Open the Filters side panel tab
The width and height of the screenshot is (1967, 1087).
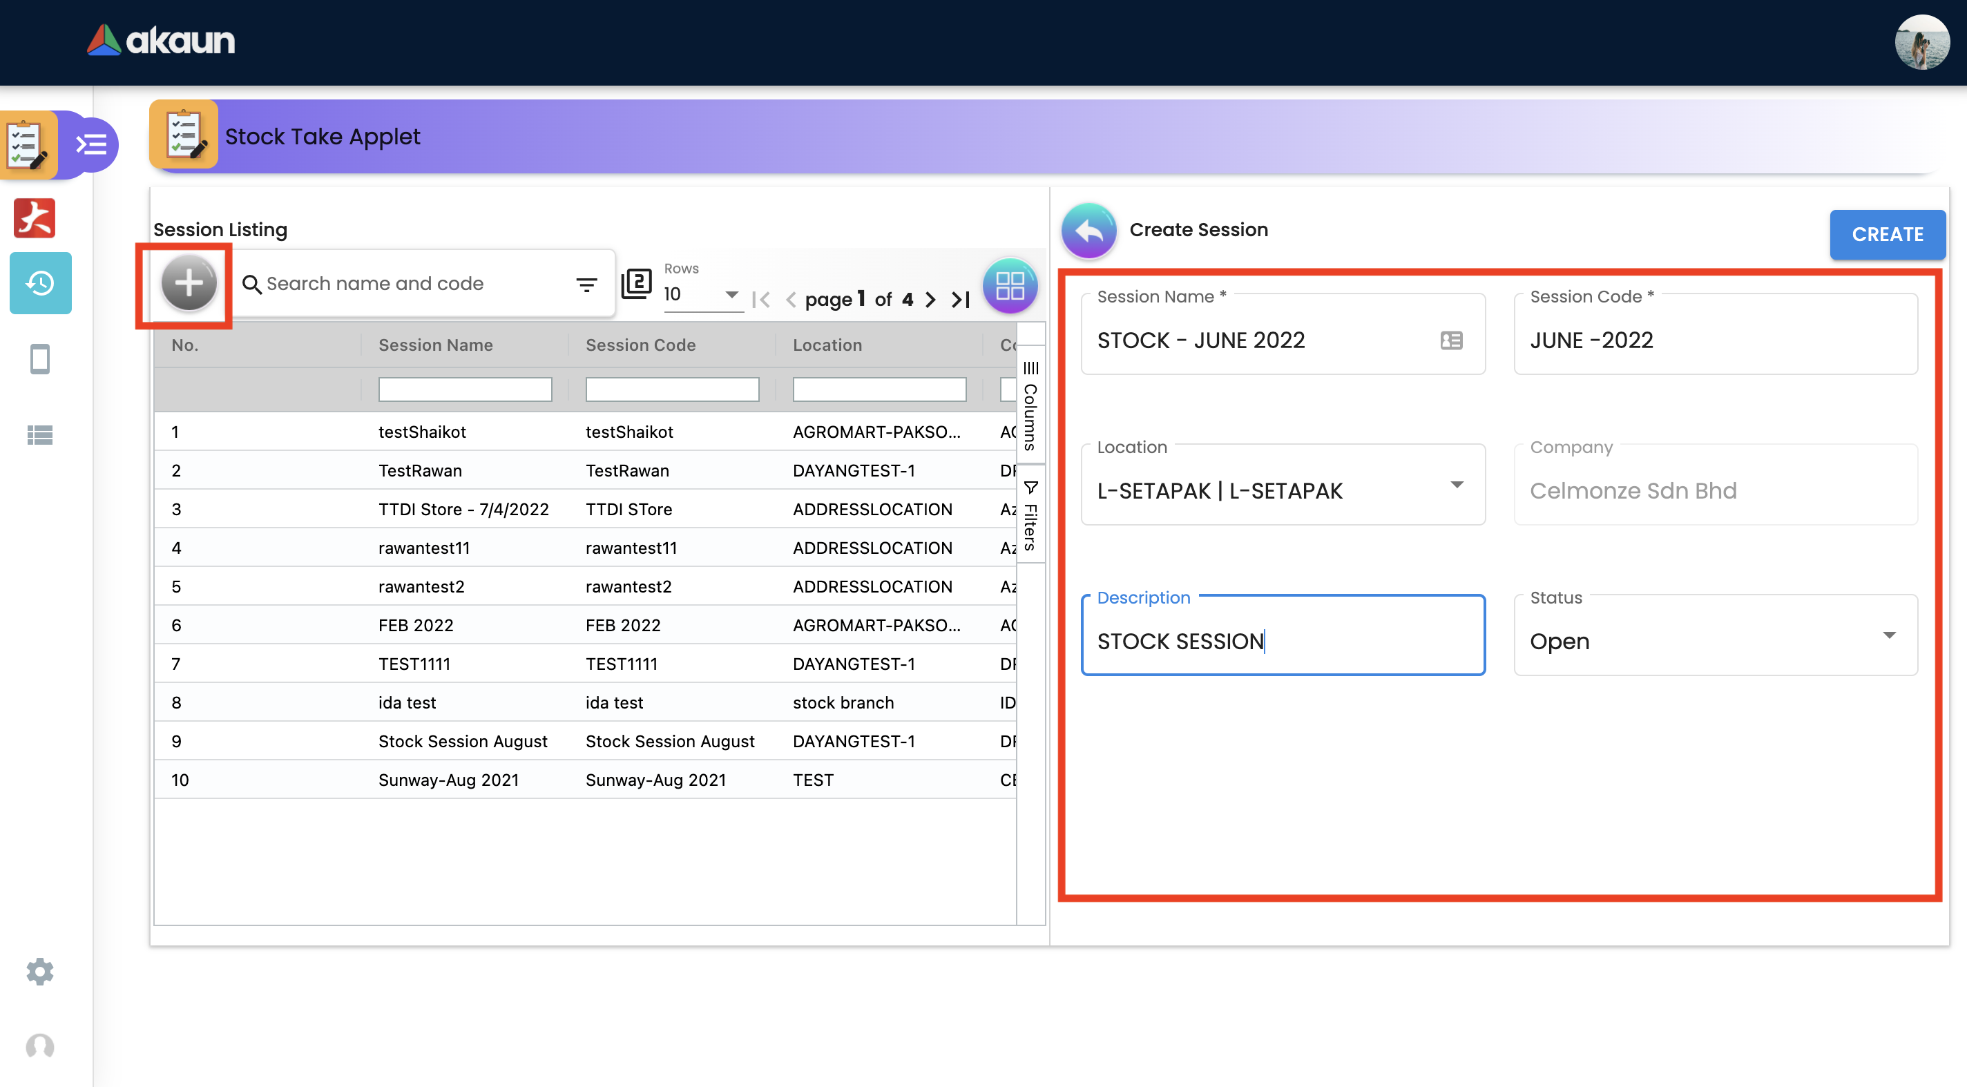(x=1031, y=516)
